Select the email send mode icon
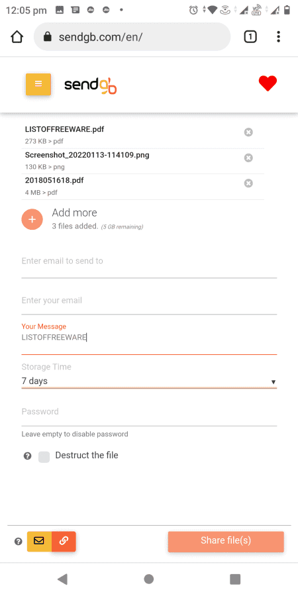298x596 pixels. [39, 541]
